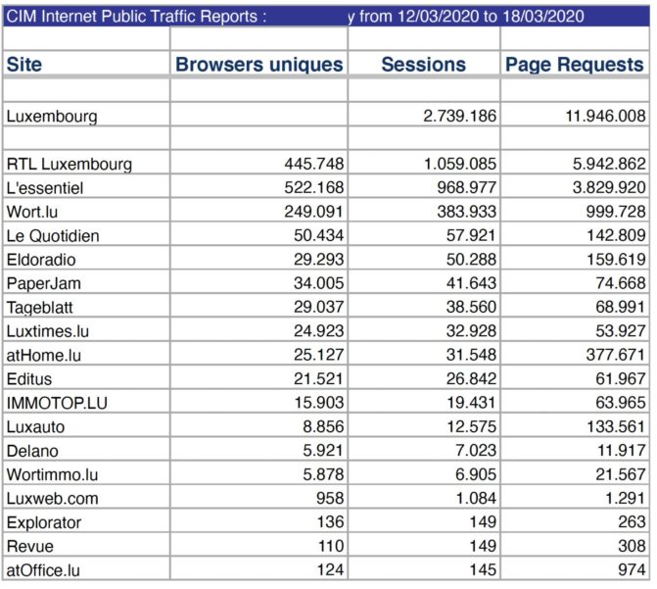Select the Browsers uniques column header
The image size is (657, 589).
point(259,65)
